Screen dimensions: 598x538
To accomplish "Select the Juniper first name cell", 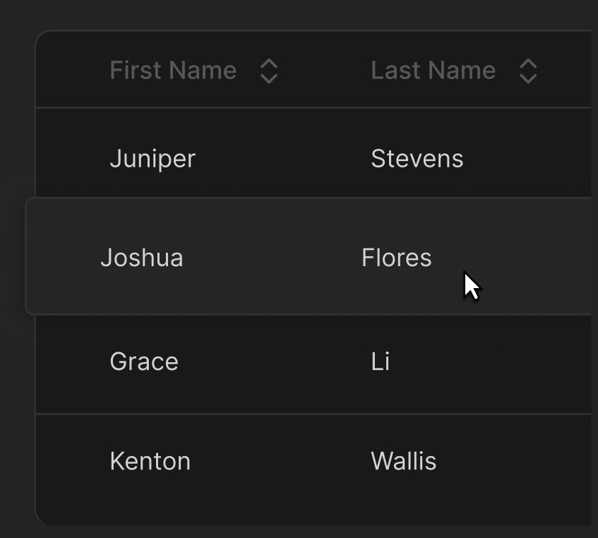I will 153,159.
